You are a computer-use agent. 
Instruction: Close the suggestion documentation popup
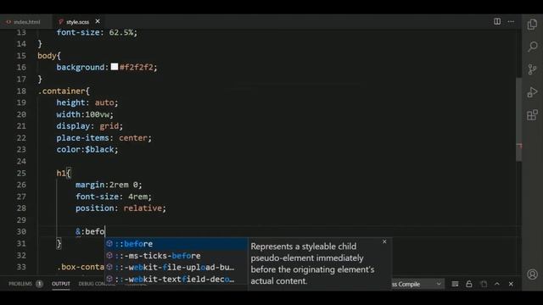point(384,241)
